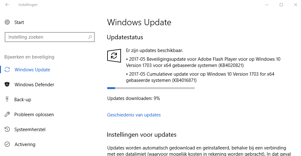Go to Probleem oplossen section
The width and height of the screenshot is (301, 156).
tap(34, 115)
